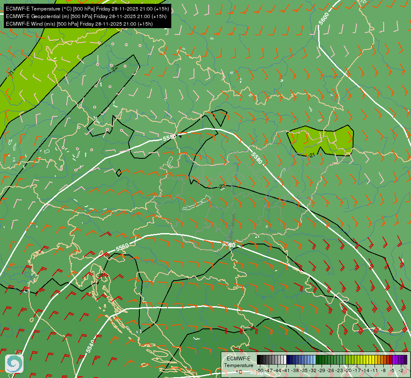The height and width of the screenshot is (378, 411).
Task: Pick the dark red swatch before -5
Action: [x=391, y=360]
